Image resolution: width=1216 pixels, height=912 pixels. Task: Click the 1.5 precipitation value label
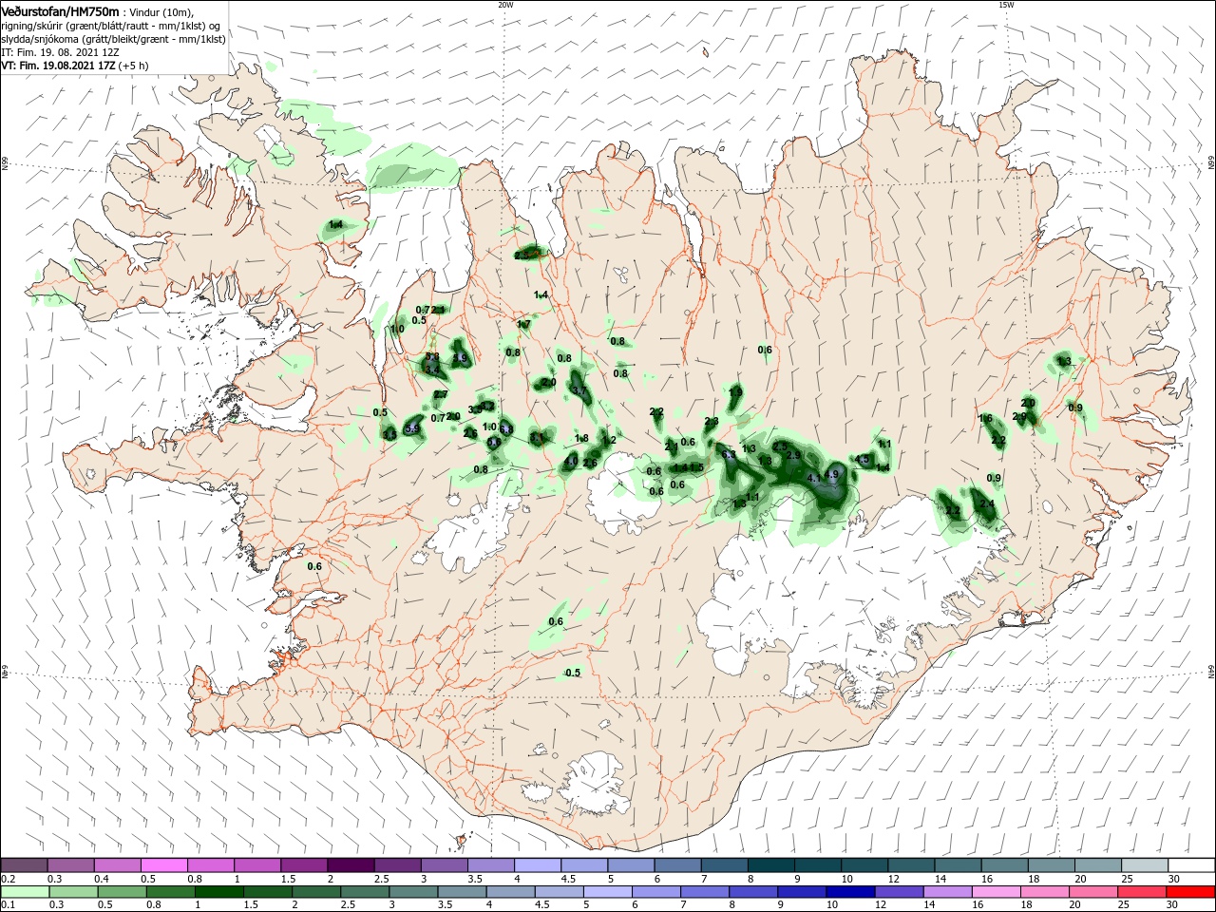click(x=696, y=466)
